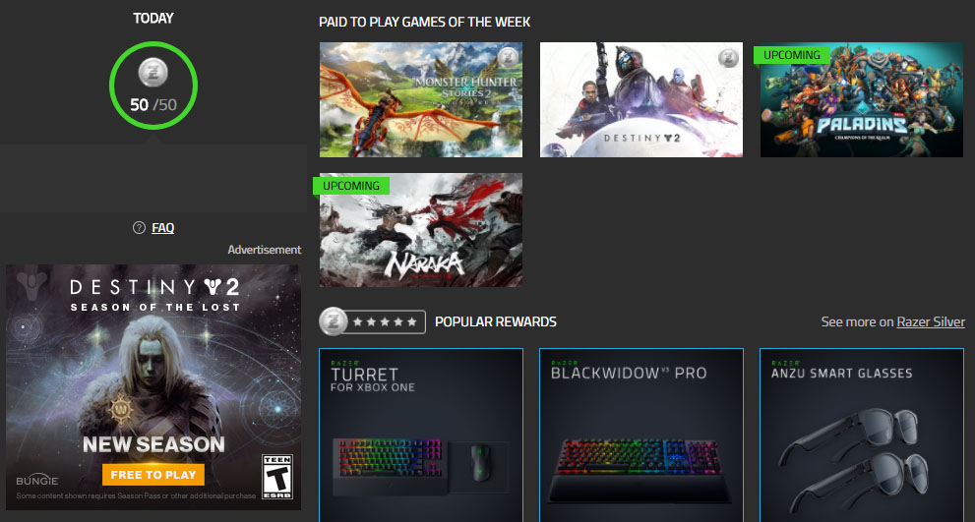Open Monster Hunter Stories 2 game tile

pos(421,99)
